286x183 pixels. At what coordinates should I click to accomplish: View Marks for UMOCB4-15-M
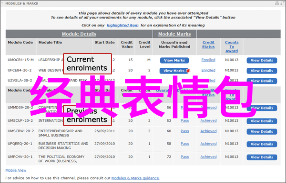[174, 60]
